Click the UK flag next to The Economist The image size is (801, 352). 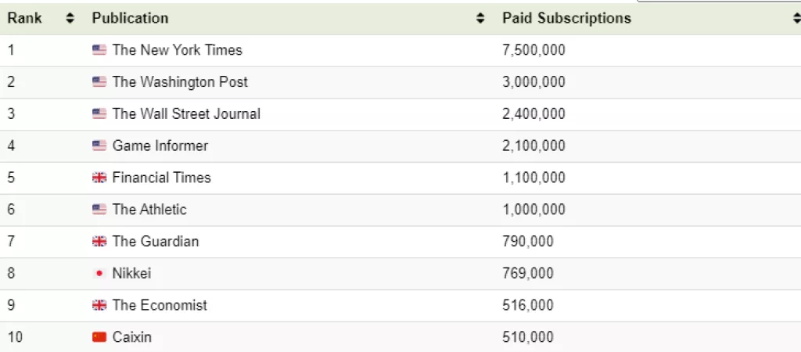pyautogui.click(x=99, y=306)
